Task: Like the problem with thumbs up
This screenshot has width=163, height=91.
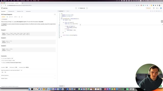Action: (x=11, y=17)
